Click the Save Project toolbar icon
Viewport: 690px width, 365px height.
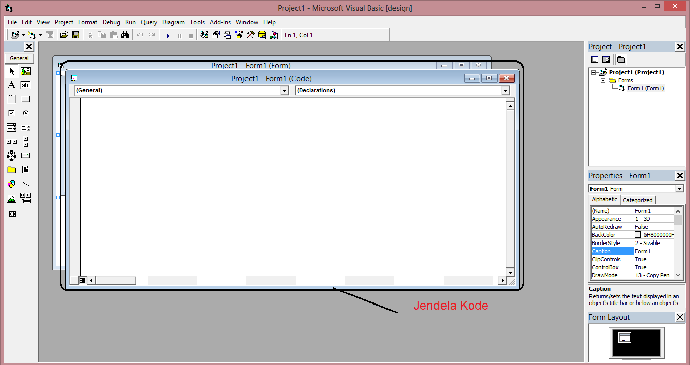tap(76, 34)
